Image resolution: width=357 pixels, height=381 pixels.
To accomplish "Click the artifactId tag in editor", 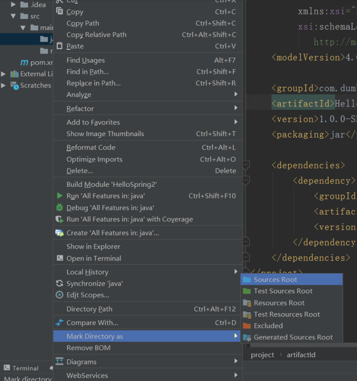I will coord(303,104).
